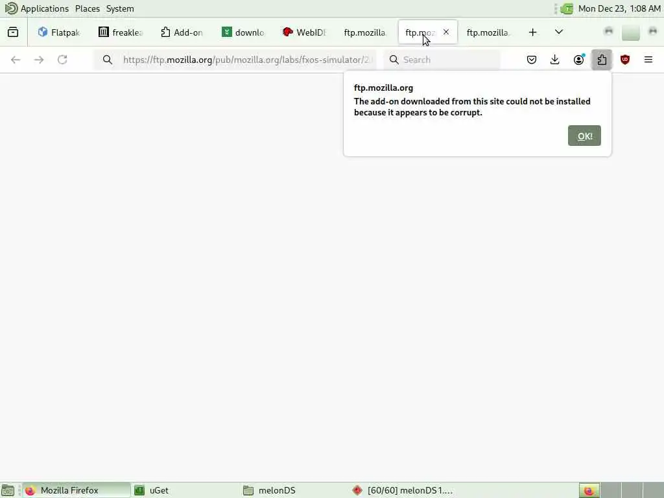The height and width of the screenshot is (498, 664).
Task: Switch to the WebIDE tab
Action: click(x=304, y=32)
